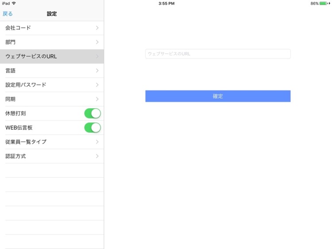Toggle the 休憩打刻 switch off
The height and width of the screenshot is (249, 332).
pyautogui.click(x=93, y=113)
